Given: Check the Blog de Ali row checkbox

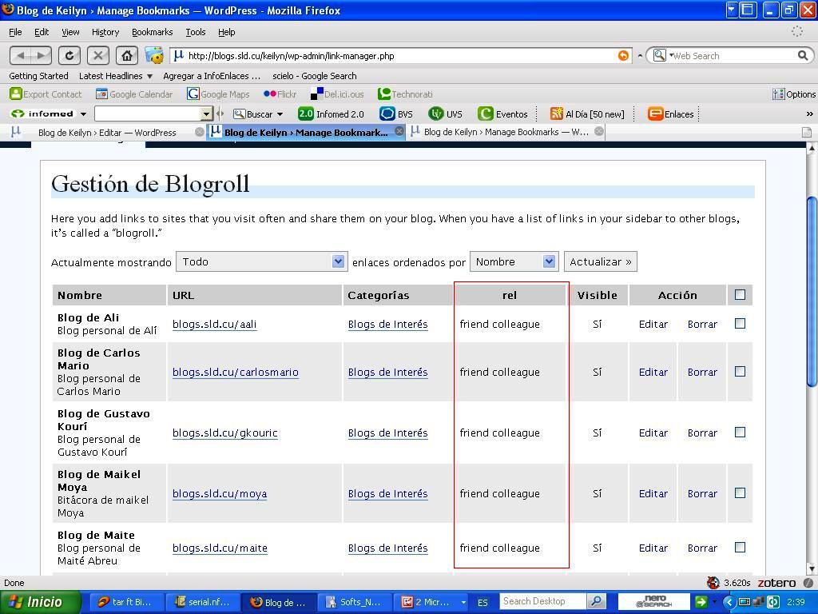Looking at the screenshot, I should point(740,324).
